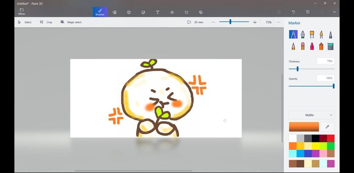Open the Canvas crop-frame tab
This screenshot has height=173, width=354.
coord(186,12)
